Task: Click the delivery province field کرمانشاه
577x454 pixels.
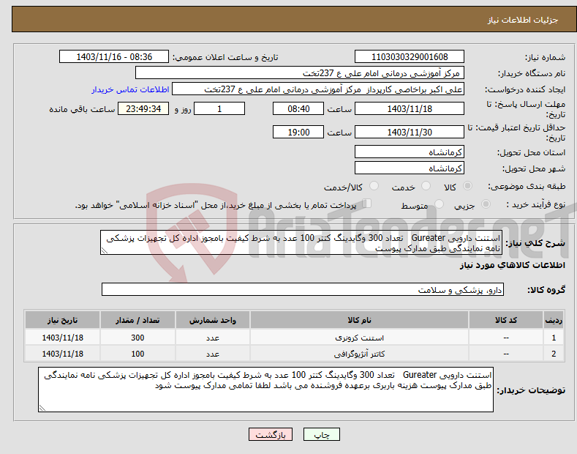Action: point(410,152)
